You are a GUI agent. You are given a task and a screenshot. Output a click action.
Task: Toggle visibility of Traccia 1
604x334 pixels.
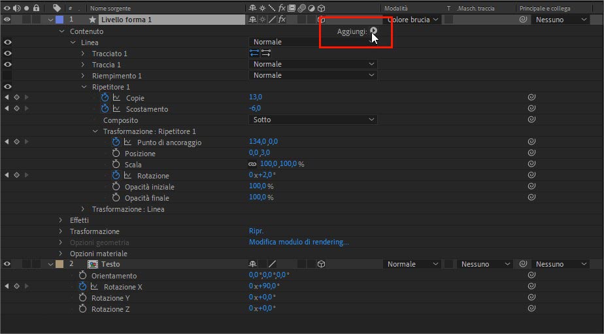click(7, 64)
